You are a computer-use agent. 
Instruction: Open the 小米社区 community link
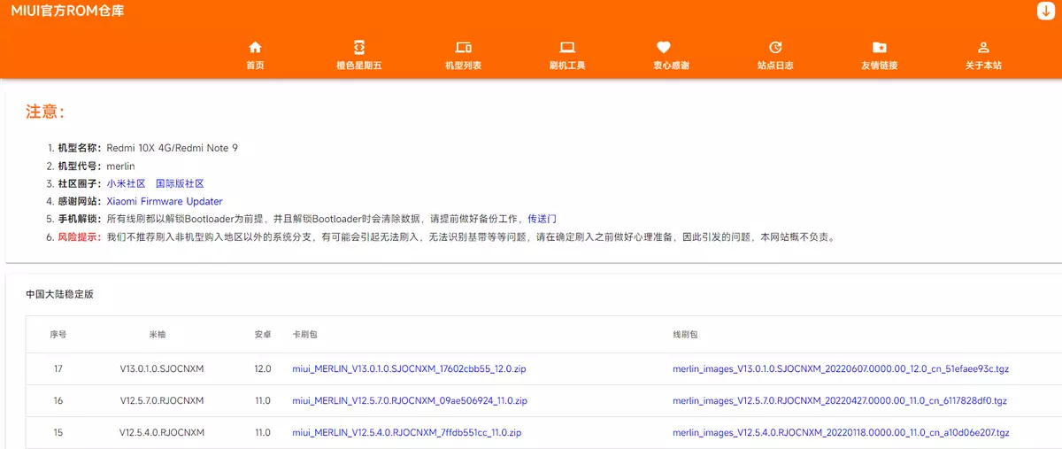(126, 183)
